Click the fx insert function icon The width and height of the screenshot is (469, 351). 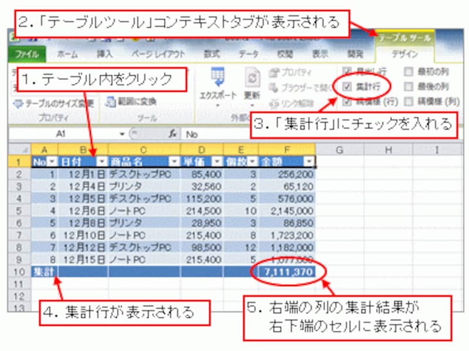click(x=173, y=134)
